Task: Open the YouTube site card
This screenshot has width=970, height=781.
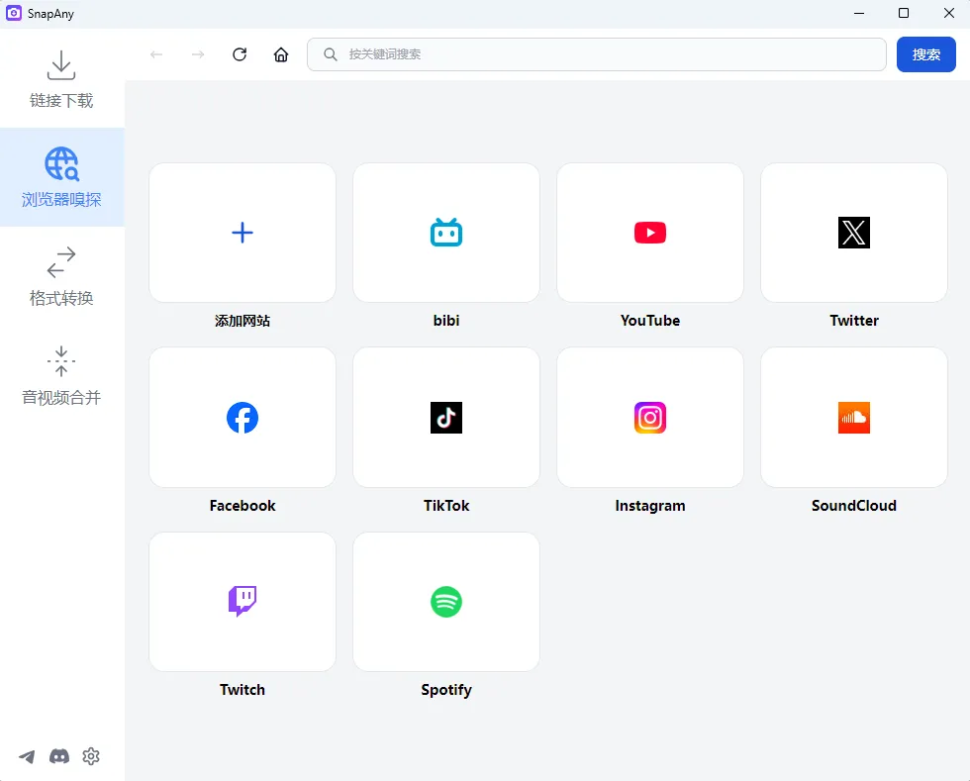Action: tap(650, 233)
